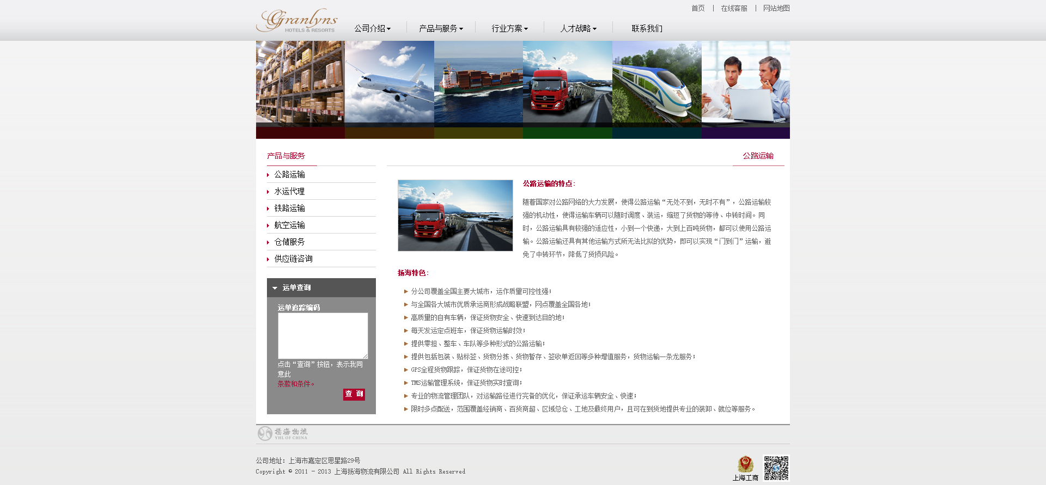Viewport: 1046px width, 485px height.
Task: Click the 扬海物流 footer logo
Action: (x=283, y=433)
